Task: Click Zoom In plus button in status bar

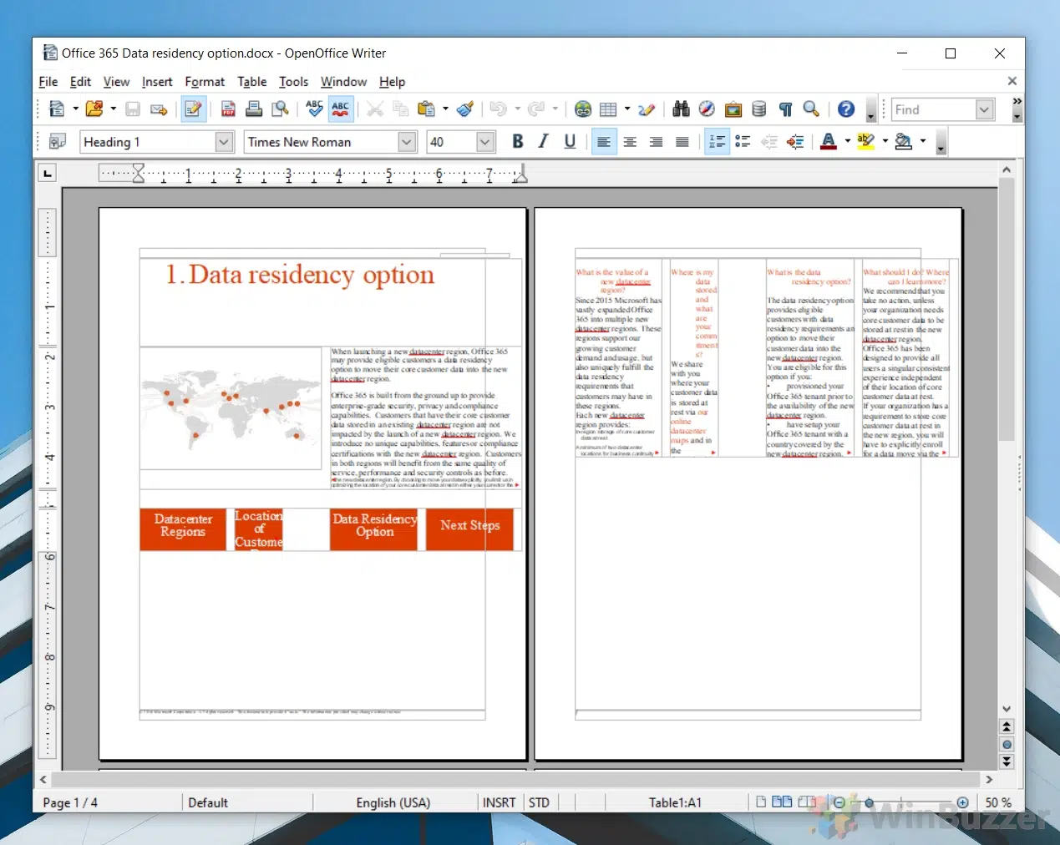Action: coord(962,802)
